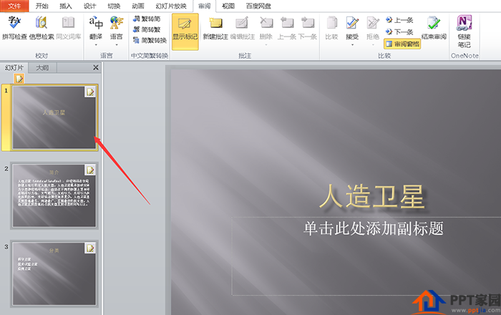Select slide 3 thumbnail 分类
The height and width of the screenshot is (315, 501).
54,273
